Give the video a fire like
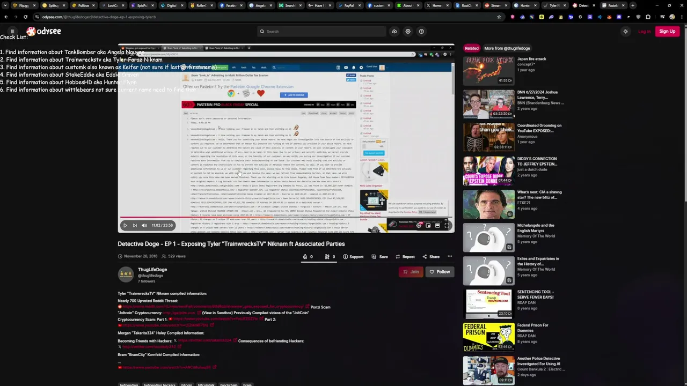 coord(308,257)
